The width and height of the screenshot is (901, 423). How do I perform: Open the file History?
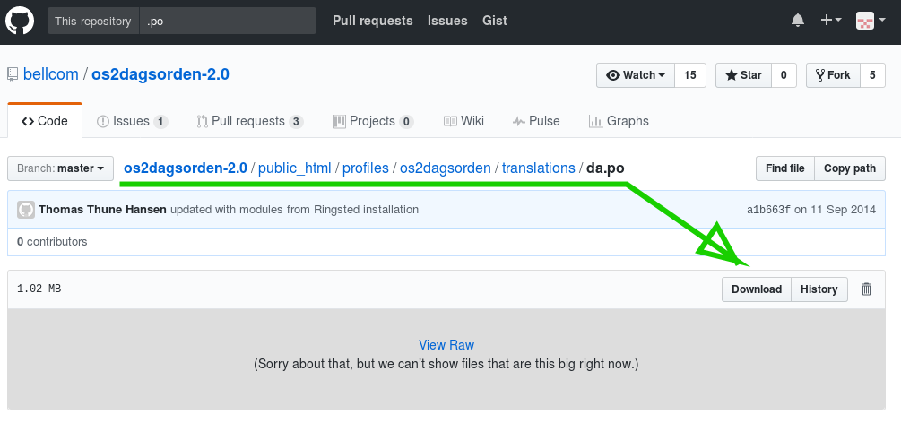(x=819, y=289)
